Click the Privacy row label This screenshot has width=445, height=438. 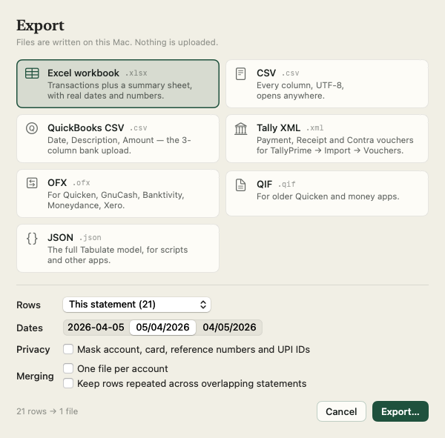[x=33, y=350]
